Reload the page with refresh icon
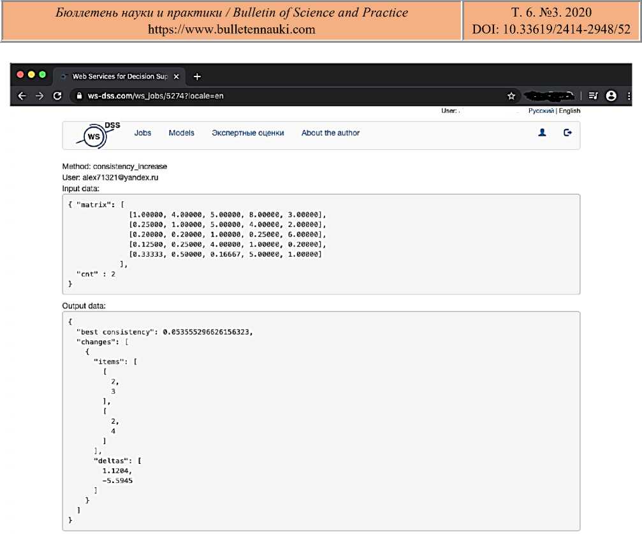Image resolution: width=642 pixels, height=534 pixels. tap(57, 96)
